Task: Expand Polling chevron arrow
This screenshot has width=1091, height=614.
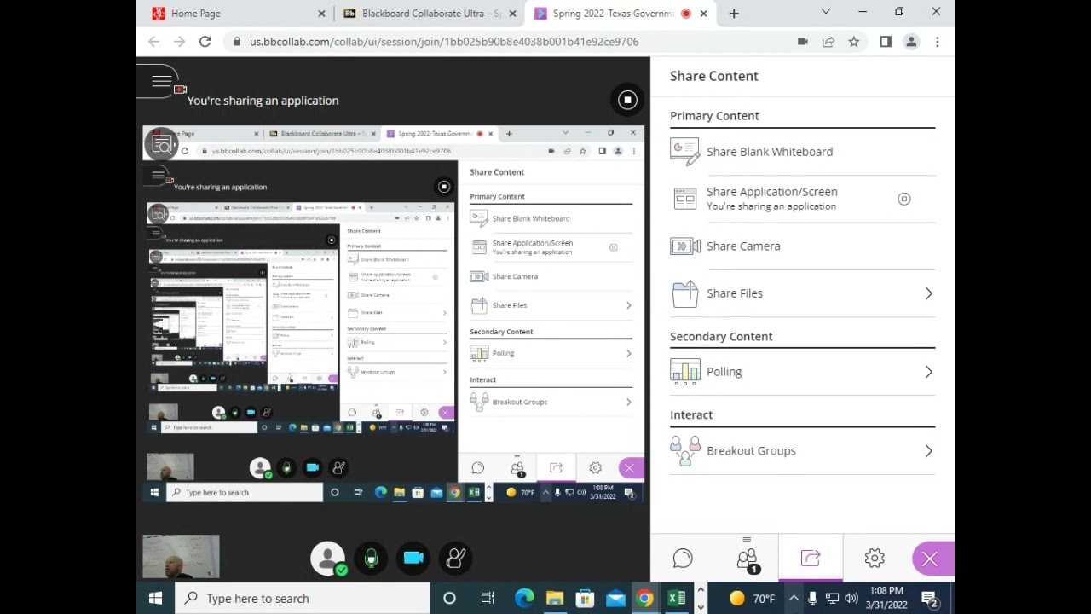Action: pyautogui.click(x=928, y=372)
